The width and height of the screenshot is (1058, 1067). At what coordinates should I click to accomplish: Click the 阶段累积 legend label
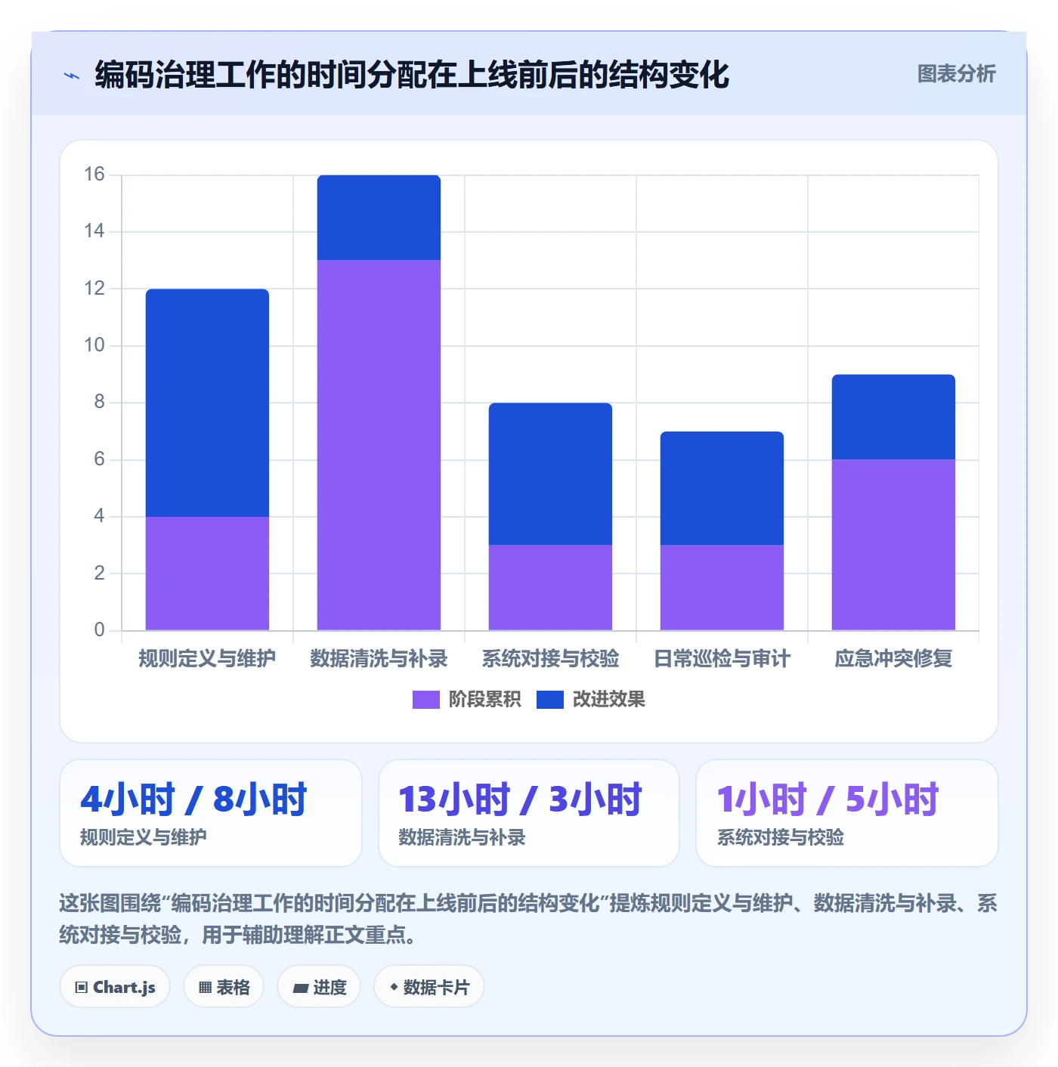484,700
